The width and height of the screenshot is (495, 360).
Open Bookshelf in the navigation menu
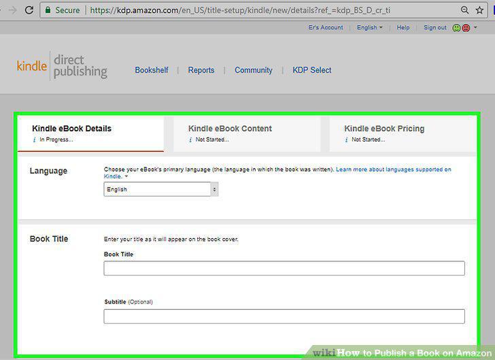click(152, 70)
